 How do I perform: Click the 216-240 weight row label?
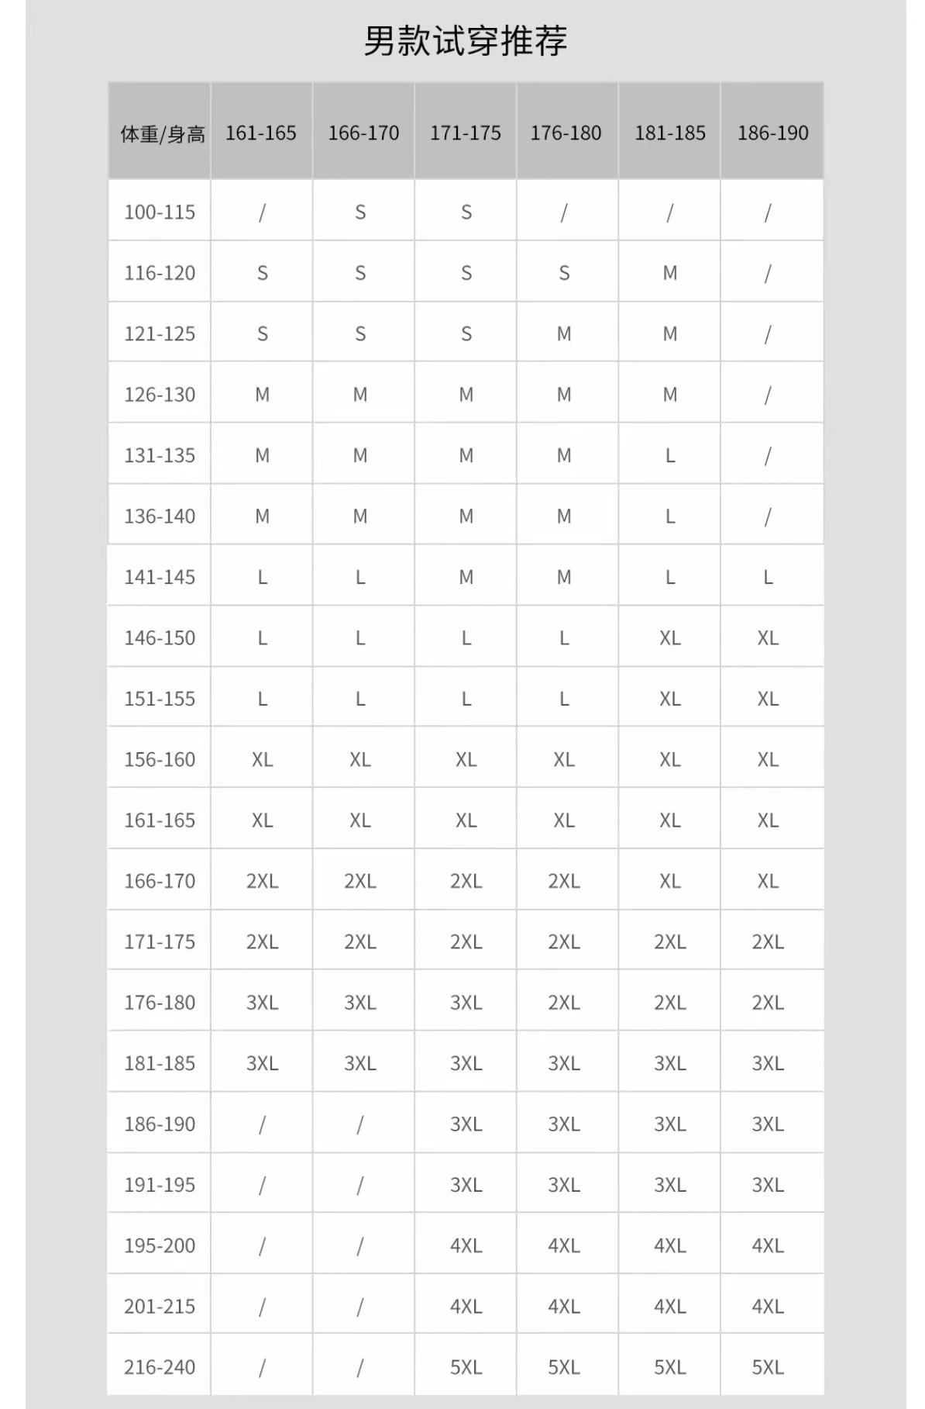click(160, 1367)
